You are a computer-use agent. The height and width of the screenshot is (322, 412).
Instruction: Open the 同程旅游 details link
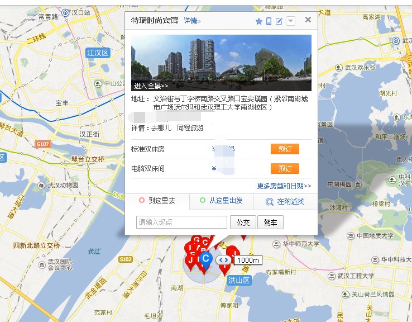tap(190, 128)
